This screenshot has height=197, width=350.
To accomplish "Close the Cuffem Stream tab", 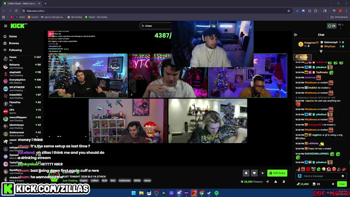I will [x=39, y=3].
